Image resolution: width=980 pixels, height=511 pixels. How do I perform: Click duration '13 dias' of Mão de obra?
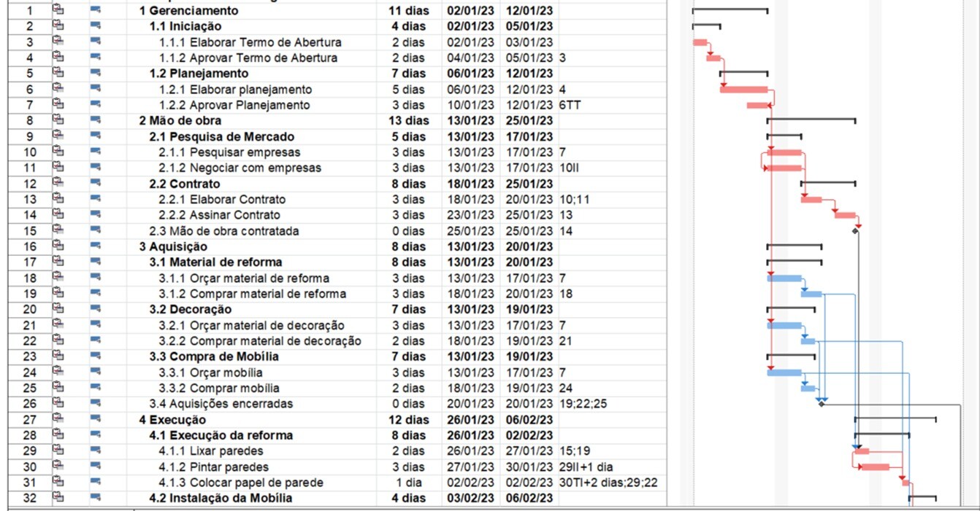point(407,121)
